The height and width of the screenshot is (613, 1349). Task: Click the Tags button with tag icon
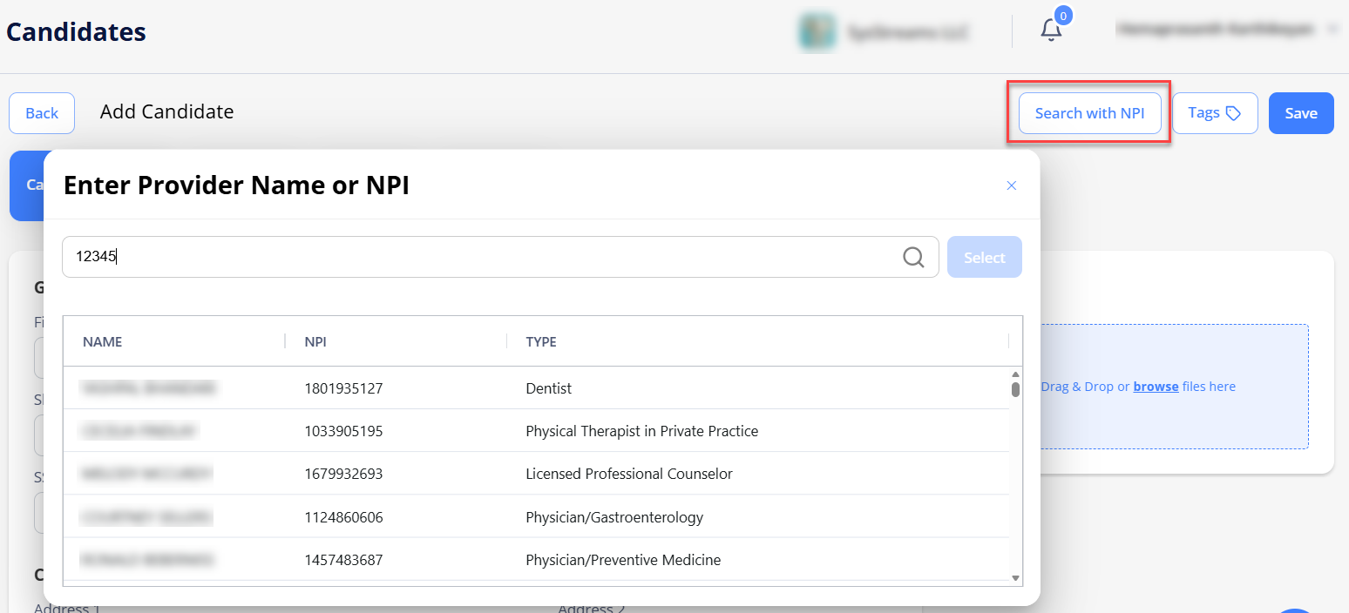(x=1214, y=113)
